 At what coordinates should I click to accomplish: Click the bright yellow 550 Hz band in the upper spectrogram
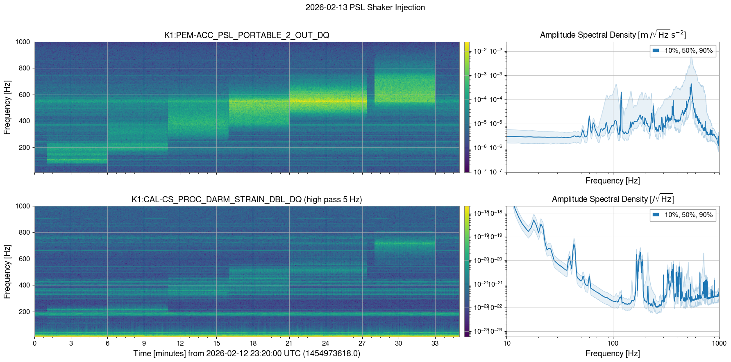point(328,101)
